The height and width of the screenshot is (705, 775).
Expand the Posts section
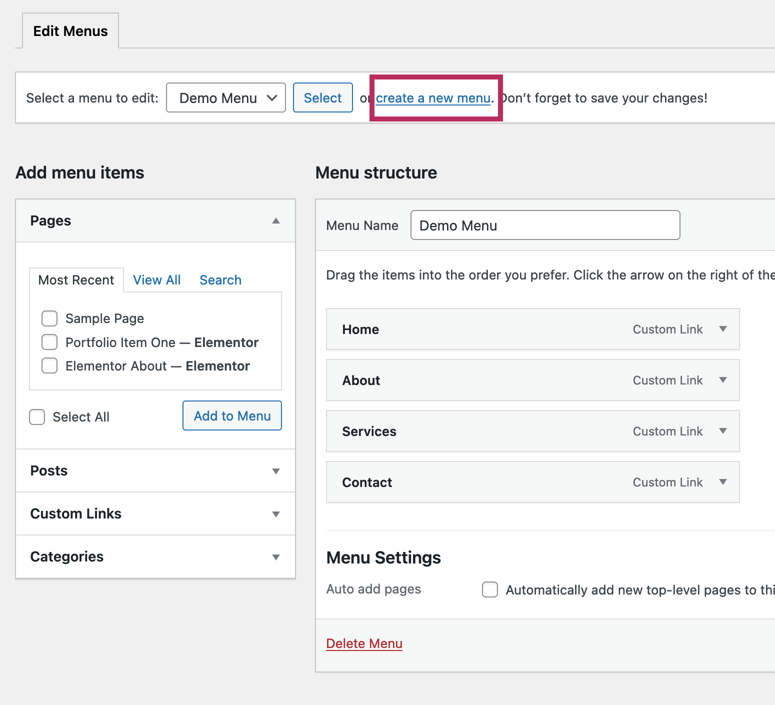[x=275, y=471]
